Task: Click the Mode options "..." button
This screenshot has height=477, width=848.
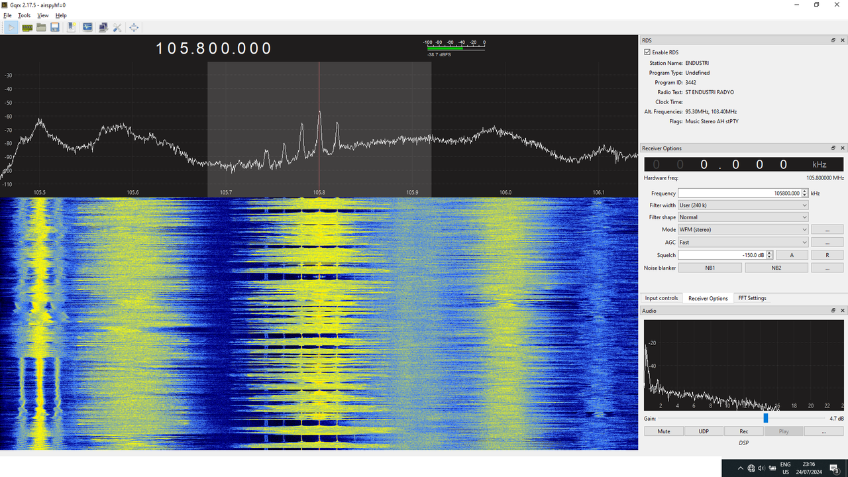Action: point(827,229)
